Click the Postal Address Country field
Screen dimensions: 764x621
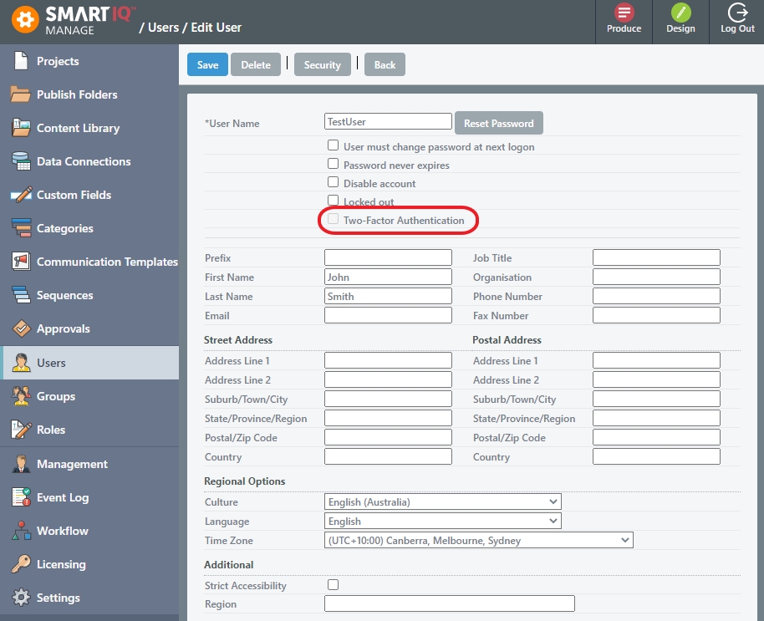(x=656, y=456)
